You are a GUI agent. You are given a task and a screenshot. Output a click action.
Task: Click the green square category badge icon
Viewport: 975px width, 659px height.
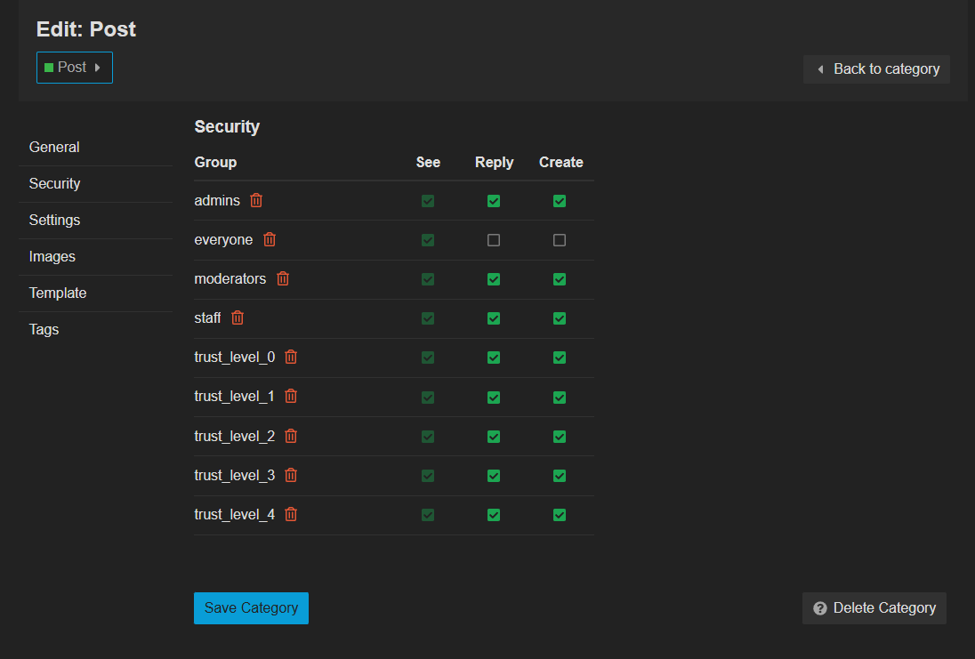49,67
